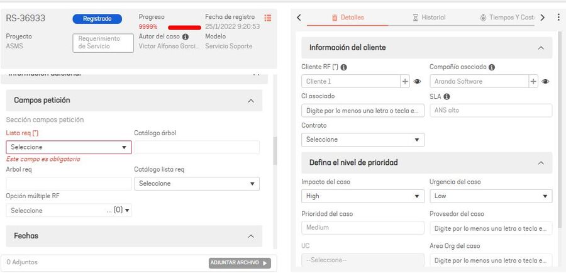Go to previous tabs with the left arrow
Screen dimensions: 566x273
pyautogui.click(x=299, y=18)
